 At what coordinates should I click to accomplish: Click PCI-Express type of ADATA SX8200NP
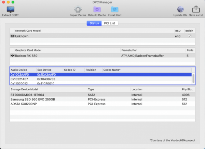[x=97, y=104]
